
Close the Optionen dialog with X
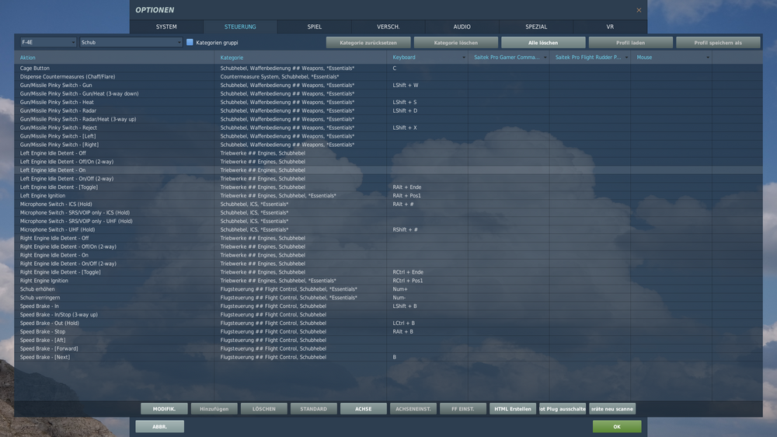tap(639, 10)
